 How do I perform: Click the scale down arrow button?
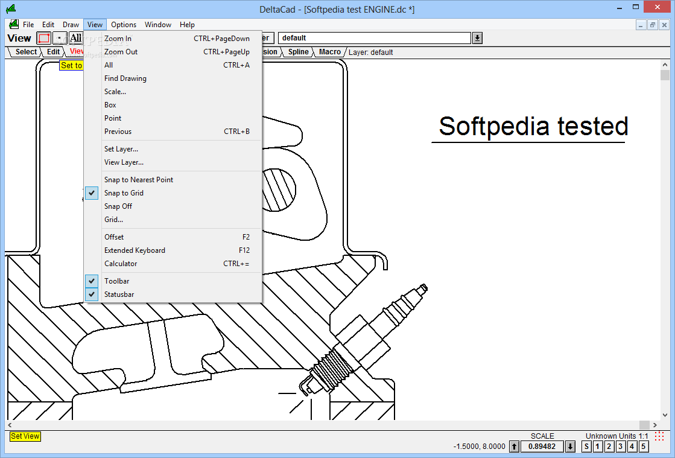(x=570, y=447)
